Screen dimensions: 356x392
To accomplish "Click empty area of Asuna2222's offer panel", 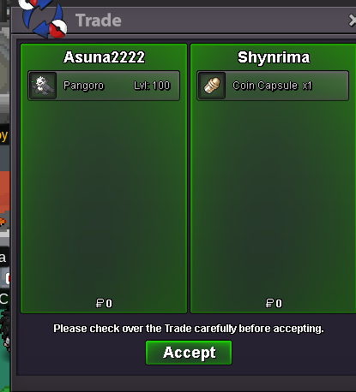I will 104,197.
